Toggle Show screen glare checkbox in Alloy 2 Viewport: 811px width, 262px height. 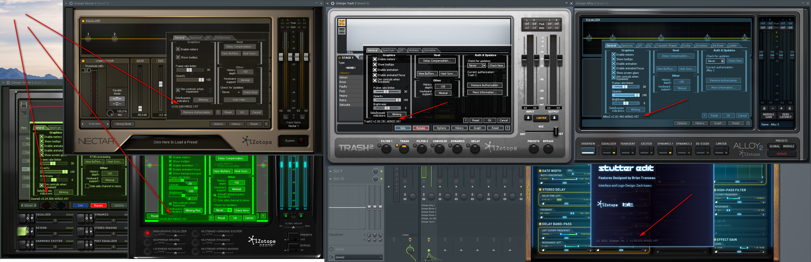(x=614, y=73)
